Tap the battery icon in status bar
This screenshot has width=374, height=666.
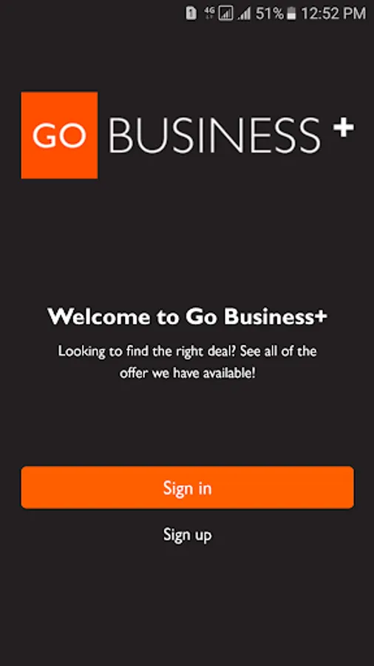(291, 13)
